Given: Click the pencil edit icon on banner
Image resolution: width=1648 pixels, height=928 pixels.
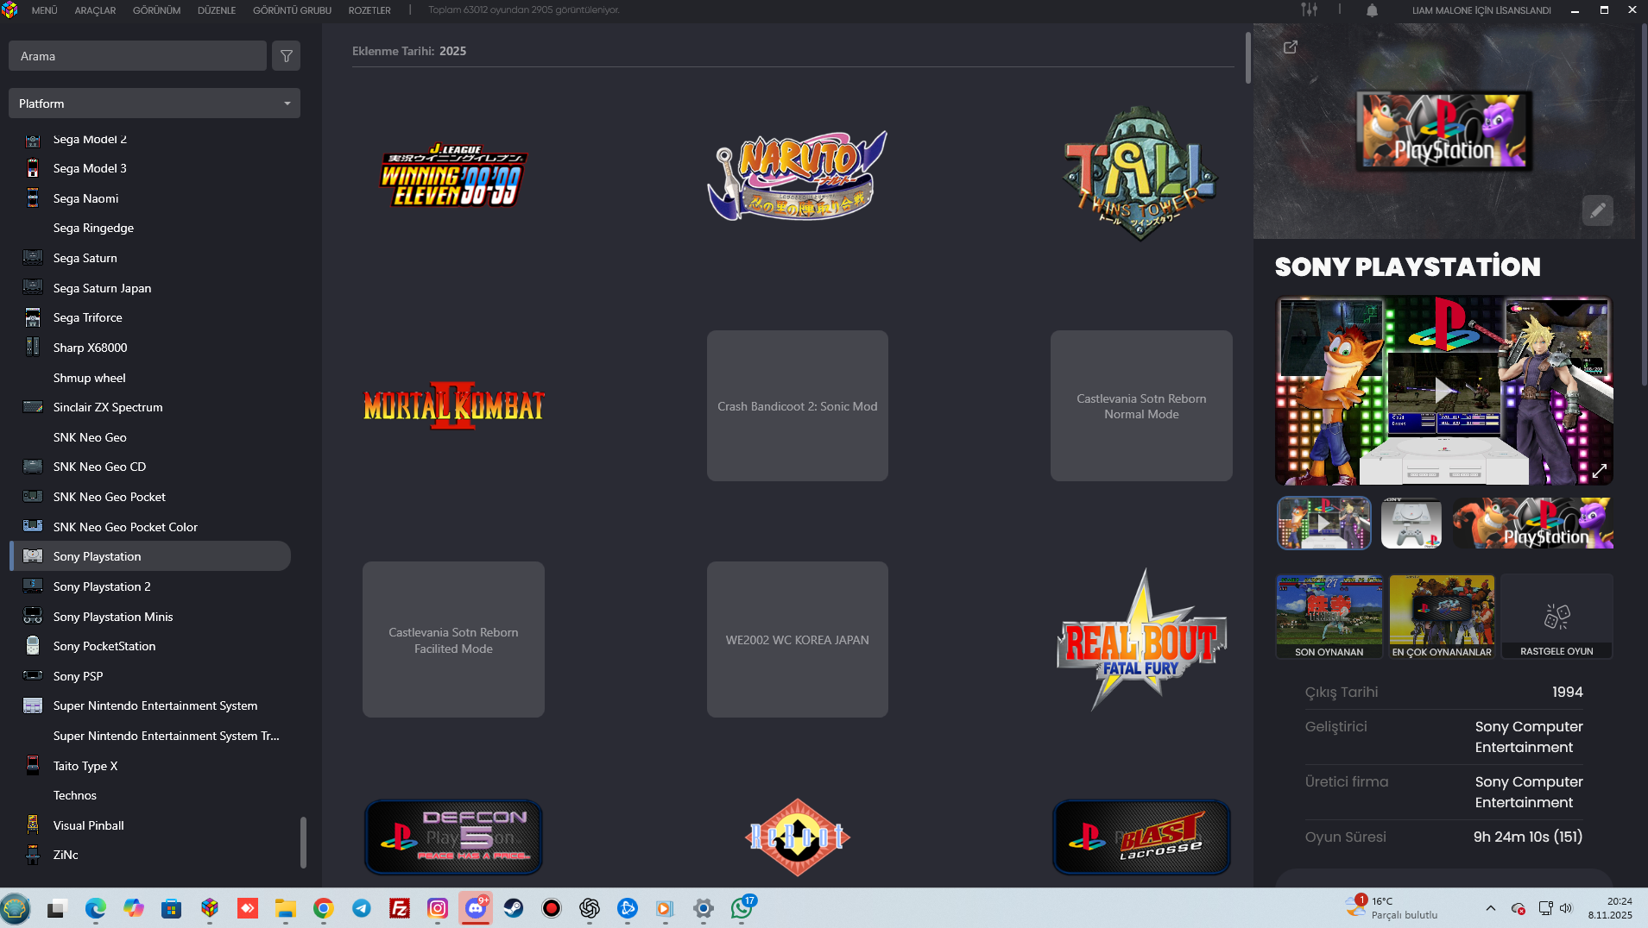Looking at the screenshot, I should pos(1598,210).
